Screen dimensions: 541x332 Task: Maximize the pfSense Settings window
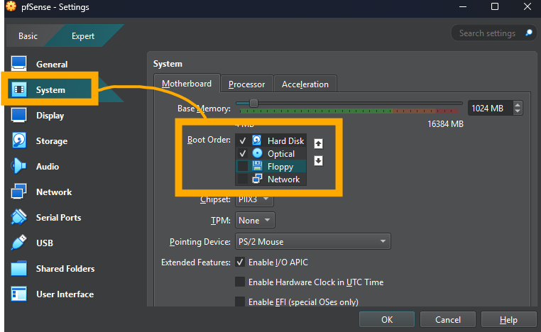click(x=495, y=6)
